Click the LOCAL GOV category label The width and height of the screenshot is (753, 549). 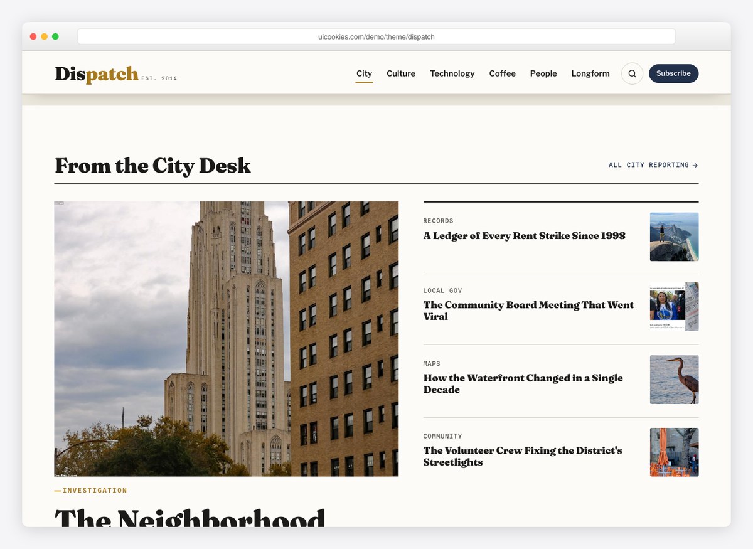pos(442,290)
